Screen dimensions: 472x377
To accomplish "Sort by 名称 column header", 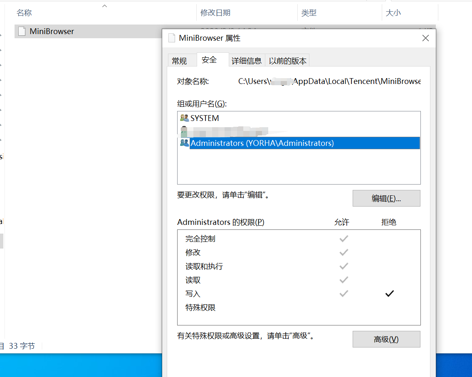I will click(24, 12).
